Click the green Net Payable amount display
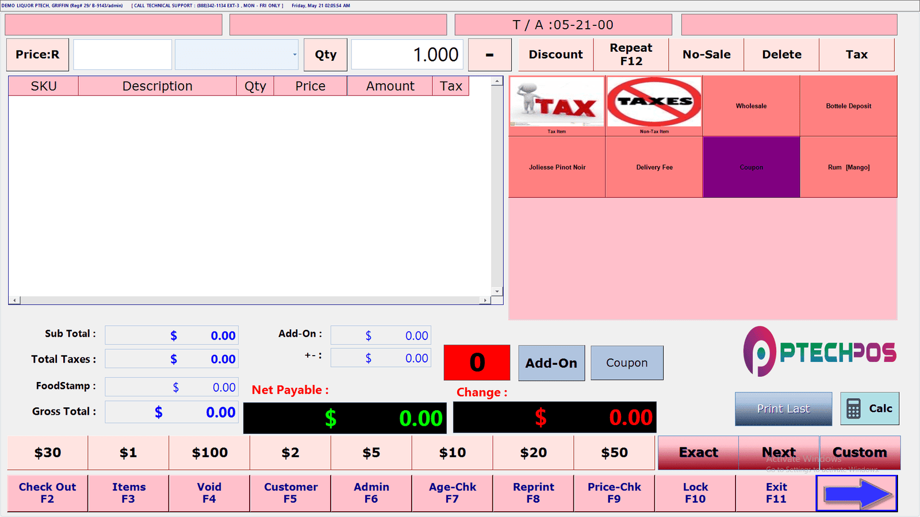 pyautogui.click(x=344, y=418)
